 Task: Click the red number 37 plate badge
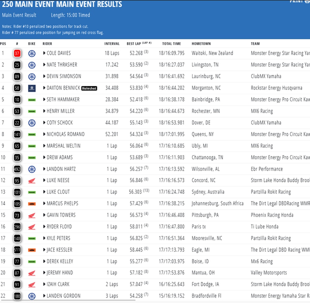(17, 53)
